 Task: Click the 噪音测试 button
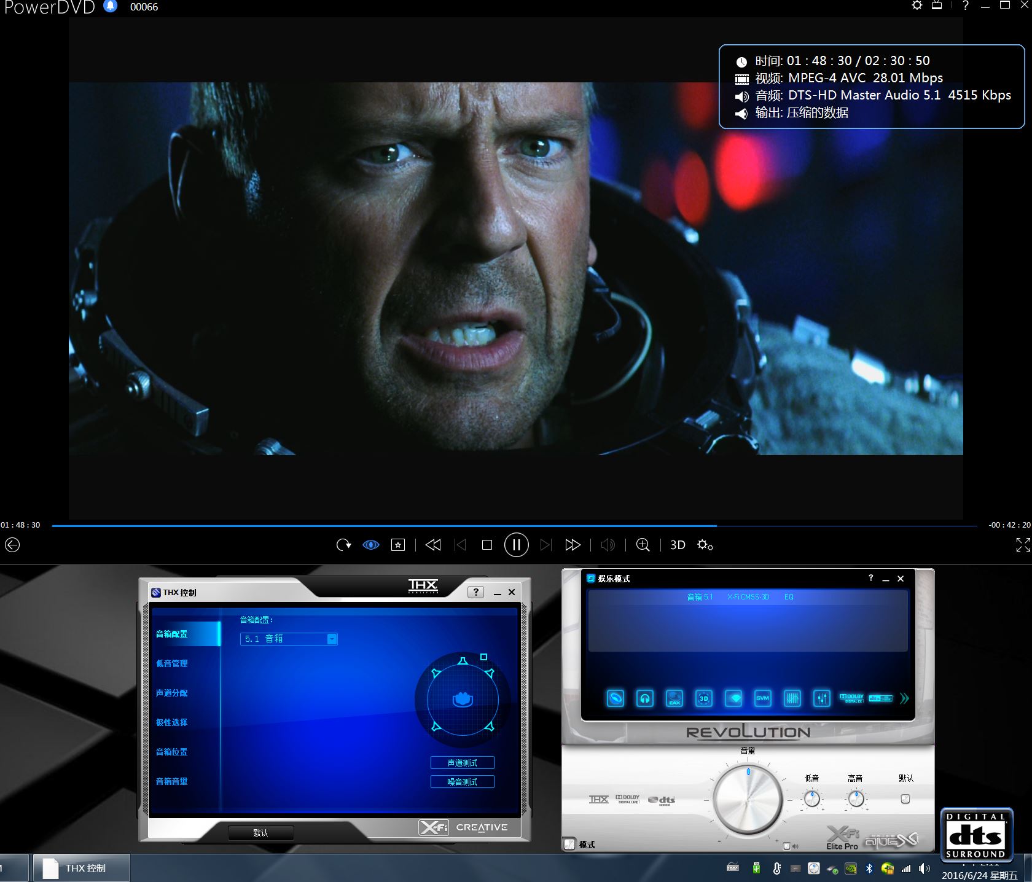pyautogui.click(x=463, y=782)
